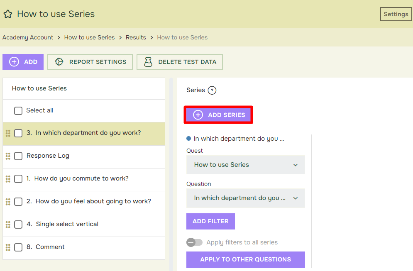
Task: Open the Quest dropdown
Action: [x=245, y=165]
